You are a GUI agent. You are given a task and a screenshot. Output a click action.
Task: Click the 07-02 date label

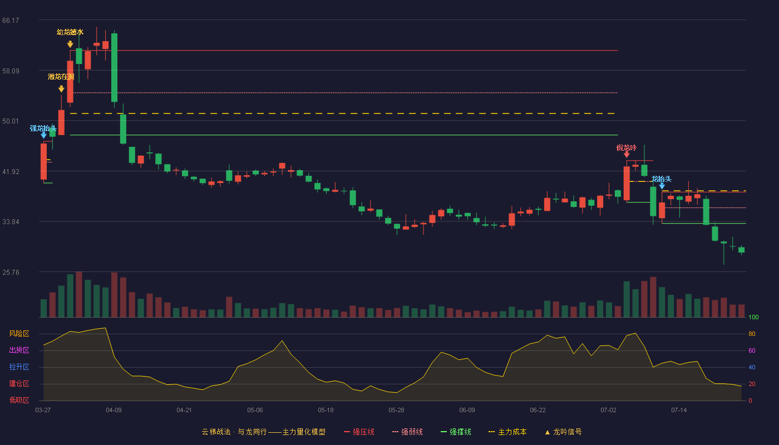[608, 410]
